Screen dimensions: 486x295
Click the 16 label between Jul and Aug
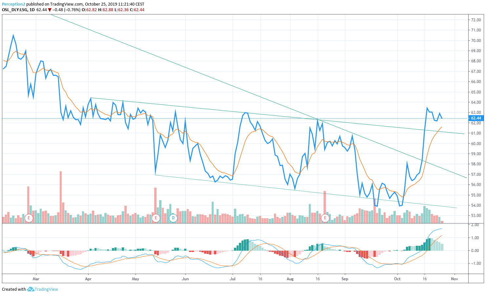pos(260,279)
